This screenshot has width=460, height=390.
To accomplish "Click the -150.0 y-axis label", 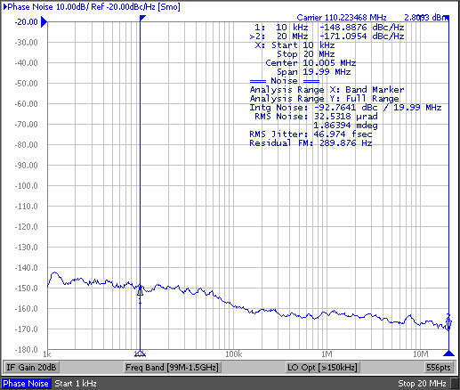I will [x=27, y=288].
